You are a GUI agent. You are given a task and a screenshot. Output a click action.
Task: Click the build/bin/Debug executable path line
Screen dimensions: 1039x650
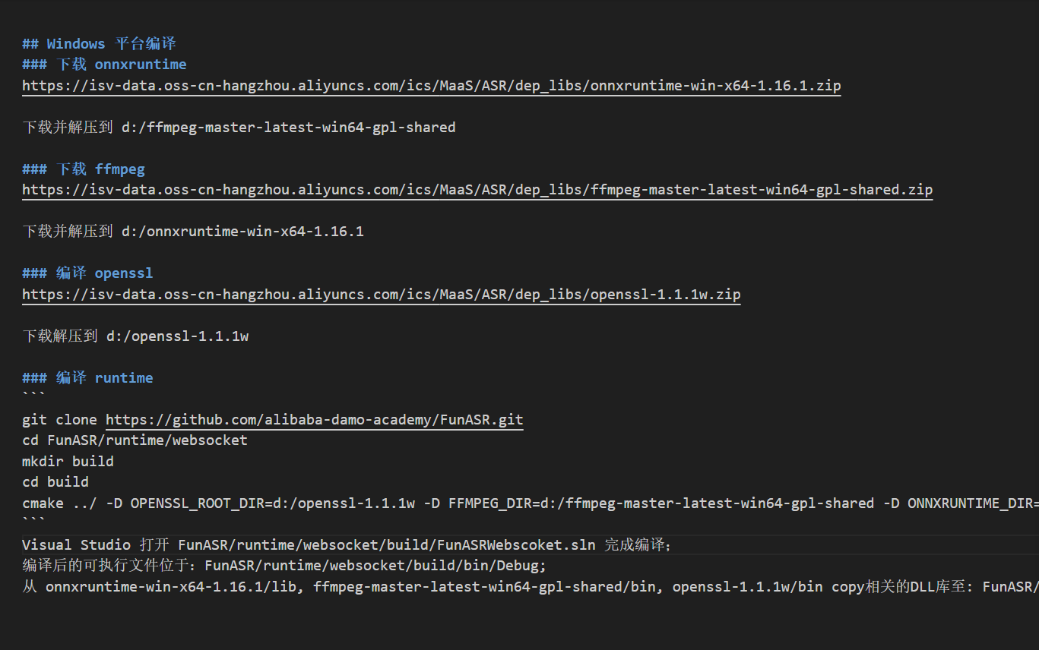point(284,566)
